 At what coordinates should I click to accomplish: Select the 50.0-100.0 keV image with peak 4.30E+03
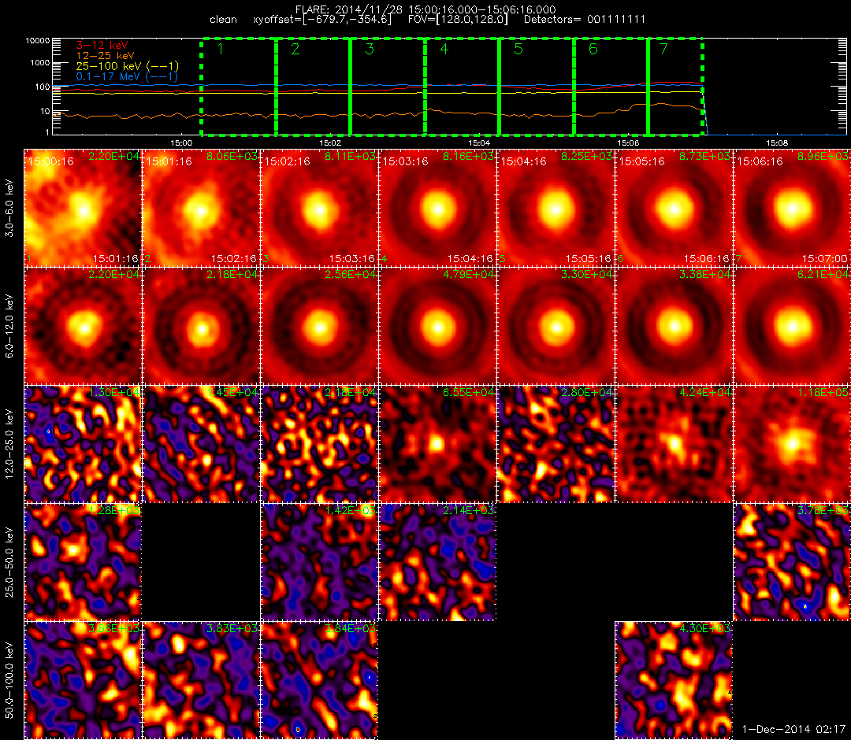point(674,680)
